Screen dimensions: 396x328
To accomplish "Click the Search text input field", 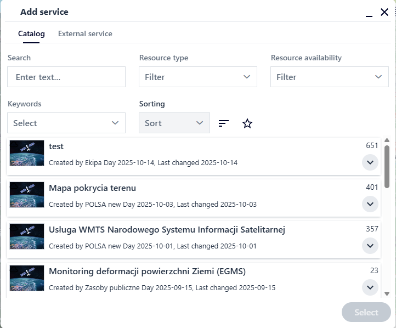I will coord(66,77).
